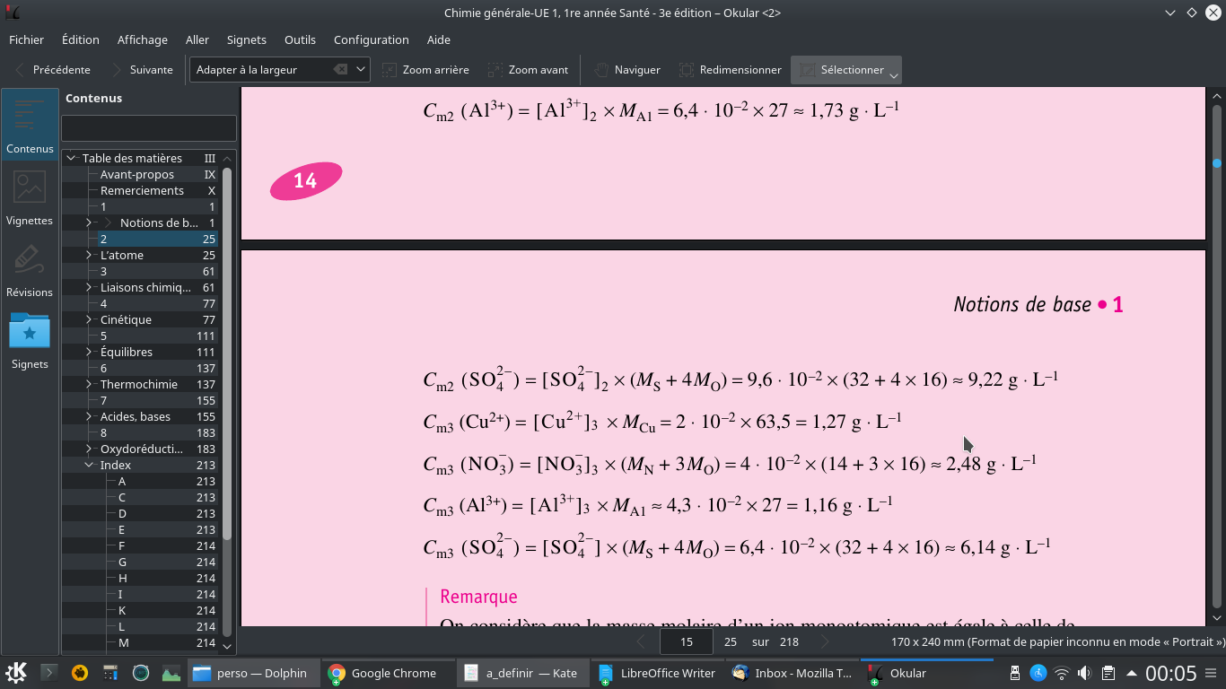The height and width of the screenshot is (689, 1226).
Task: Click the taskbar icon right of the KDE launcher
Action: tap(49, 672)
